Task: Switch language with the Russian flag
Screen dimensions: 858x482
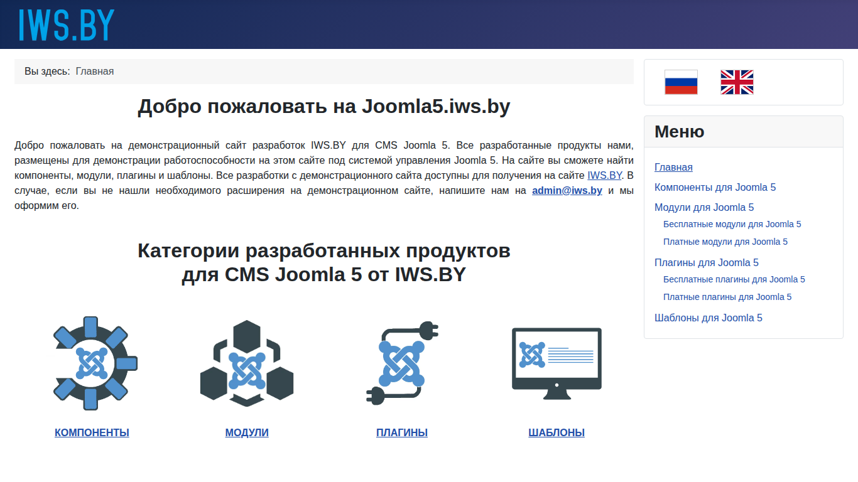Action: pyautogui.click(x=681, y=82)
